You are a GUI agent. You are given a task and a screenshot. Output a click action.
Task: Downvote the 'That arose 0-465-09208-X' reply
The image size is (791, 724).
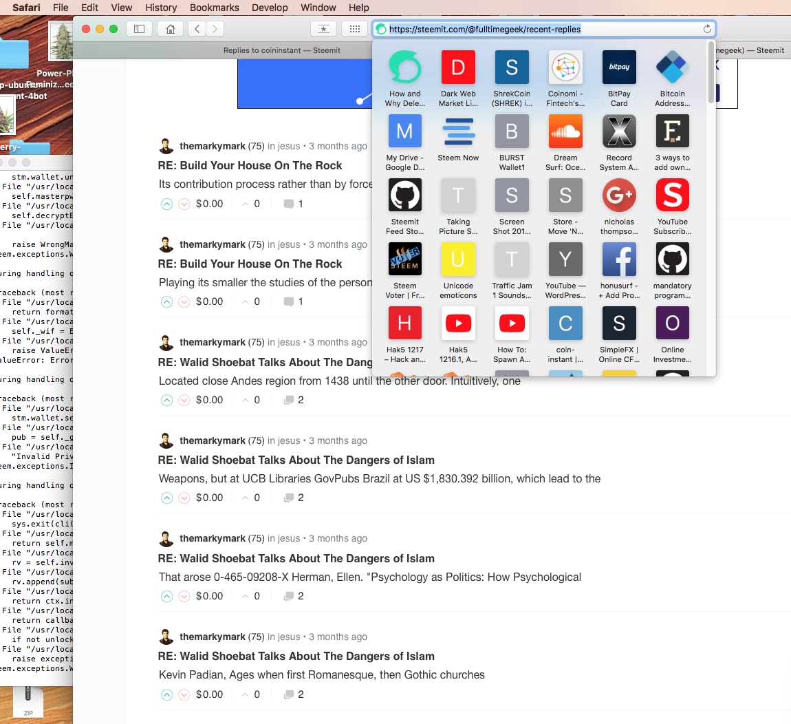click(184, 596)
